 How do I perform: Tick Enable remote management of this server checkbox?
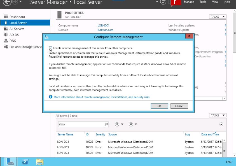coord(51,48)
